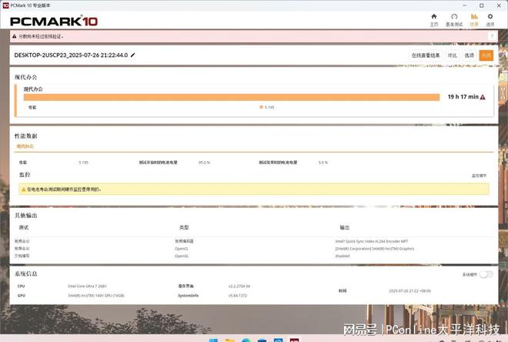Image resolution: width=508 pixels, height=342 pixels.
Task: Click the alert icon on validation banner
Action: pos(15,36)
